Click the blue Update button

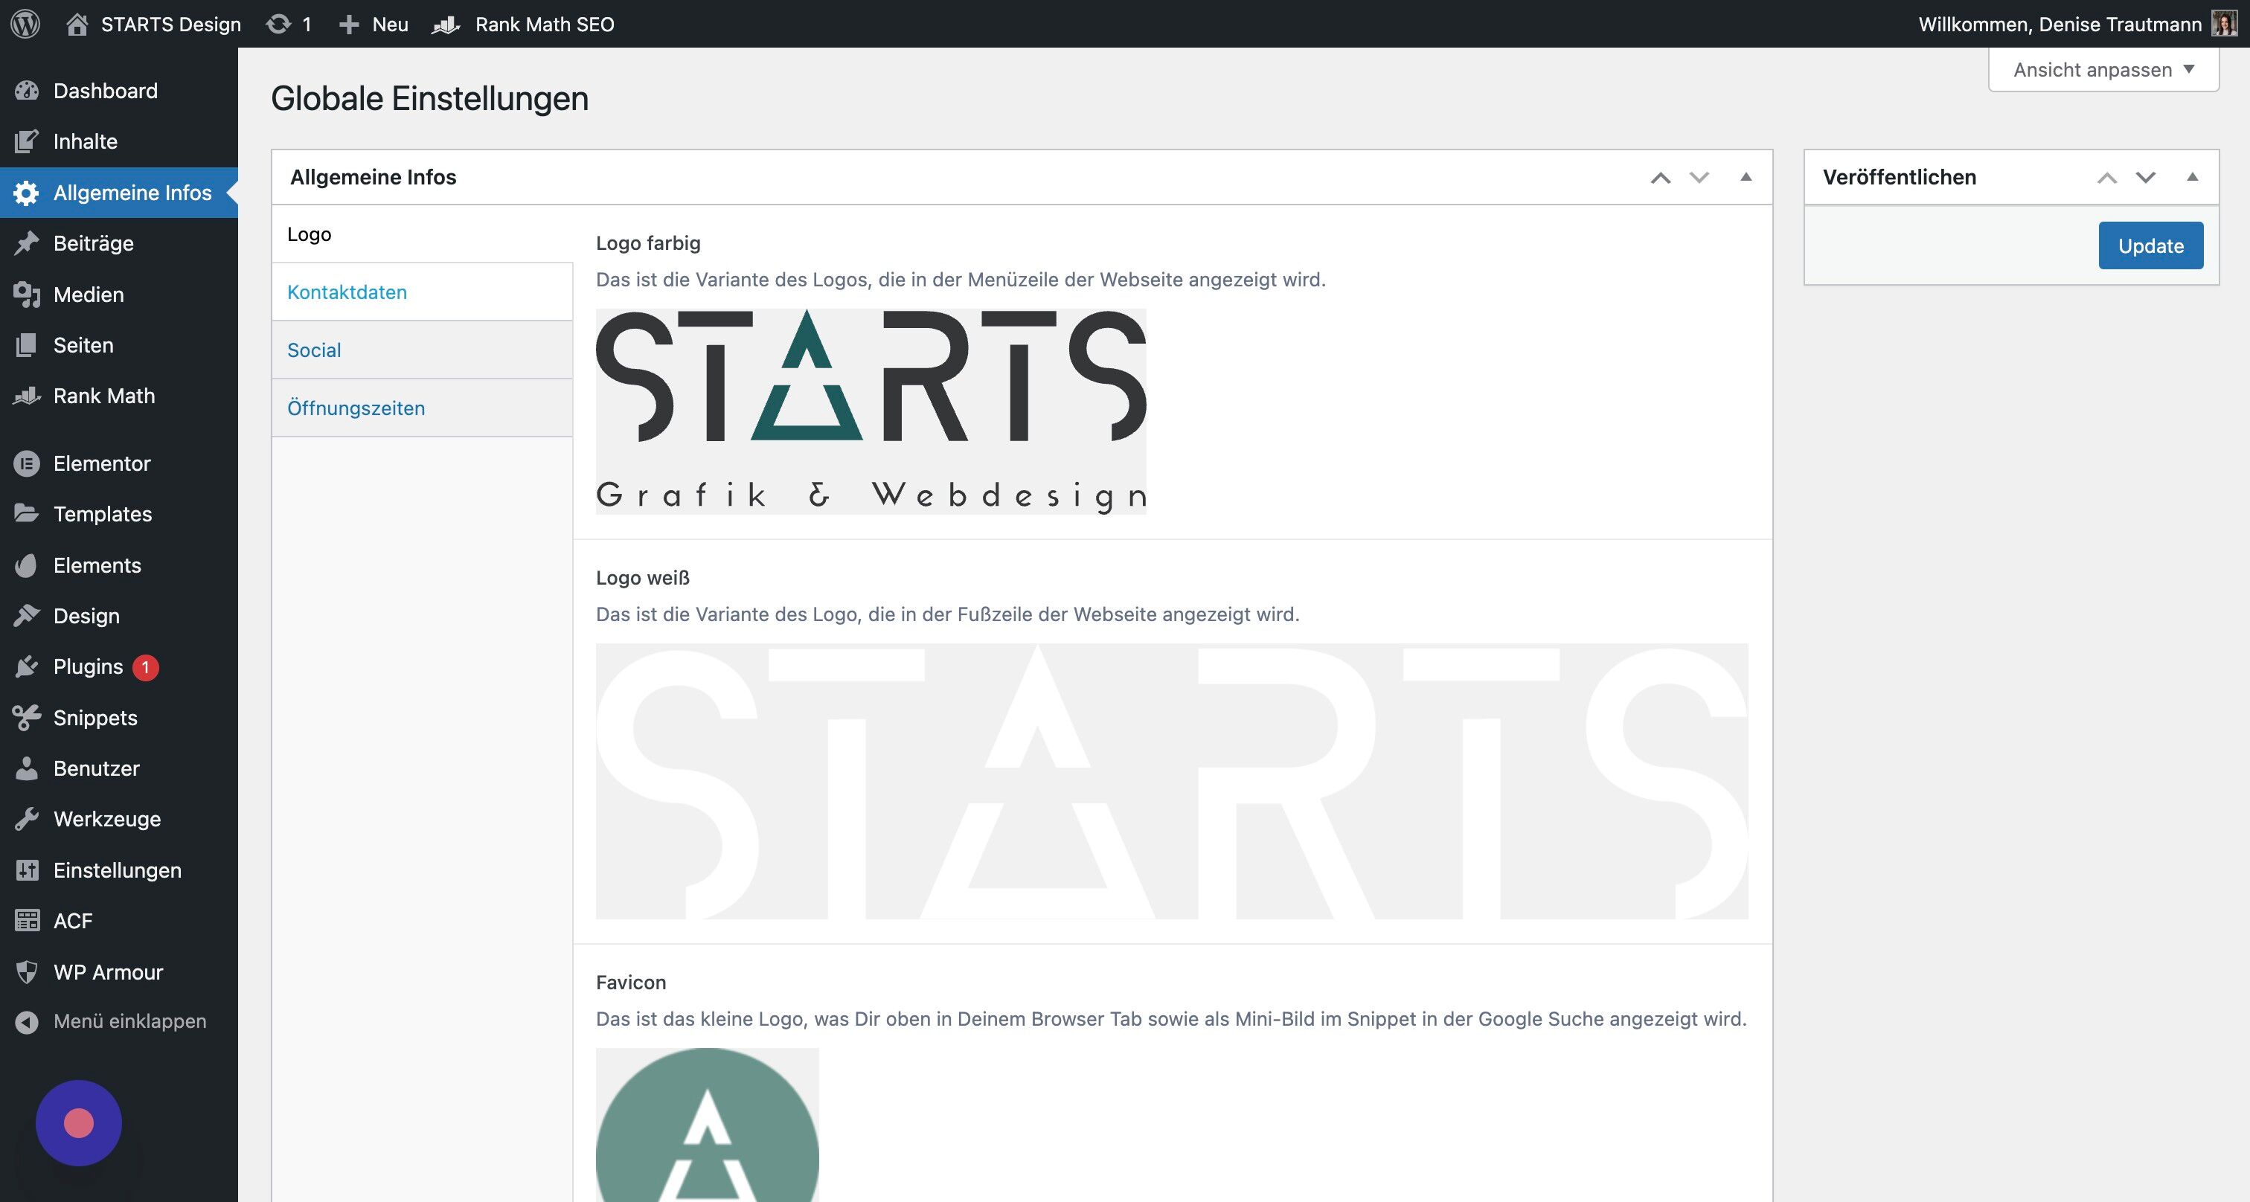coord(2150,246)
